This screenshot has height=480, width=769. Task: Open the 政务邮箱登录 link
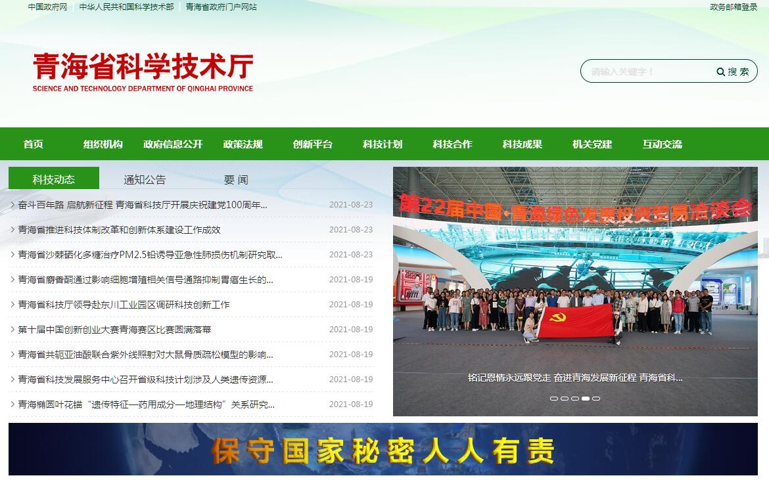click(x=734, y=7)
